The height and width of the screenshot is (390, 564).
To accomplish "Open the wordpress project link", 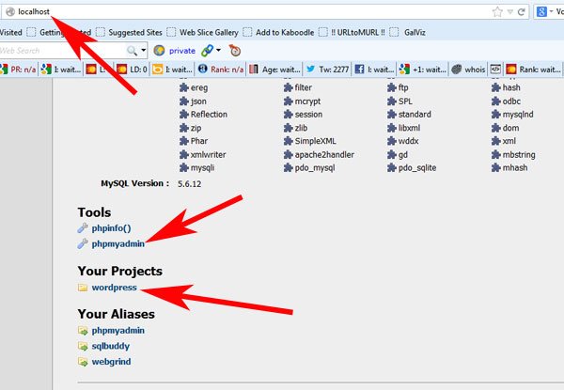I will 113,287.
